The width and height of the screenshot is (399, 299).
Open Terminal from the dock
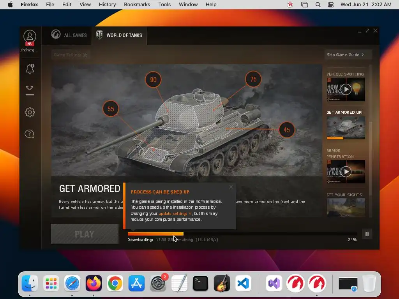coord(201,283)
